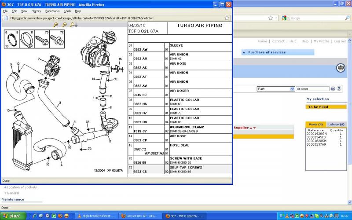
Task: Select reference 00001920GN in the parts list
Action: 316,134
